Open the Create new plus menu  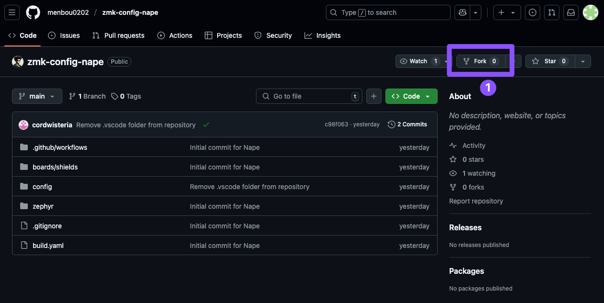[507, 12]
